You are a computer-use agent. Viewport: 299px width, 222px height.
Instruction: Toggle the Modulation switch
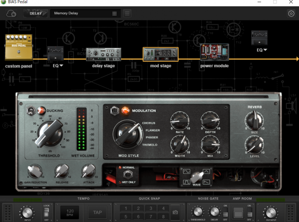(x=114, y=111)
